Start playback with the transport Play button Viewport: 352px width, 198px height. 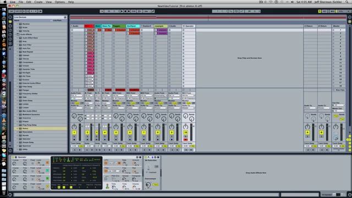pos(122,11)
